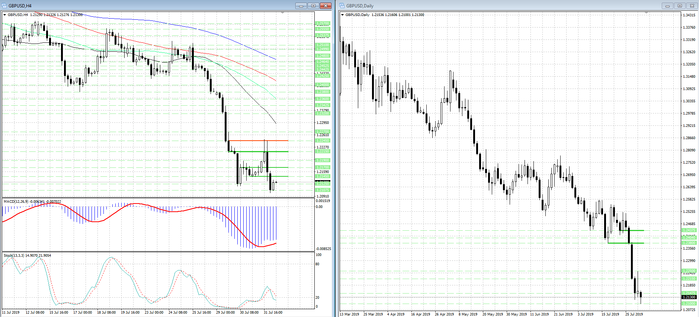Click the chart icon in the GBPUSD,H4 title bar
The height and width of the screenshot is (317, 699).
coord(4,6)
